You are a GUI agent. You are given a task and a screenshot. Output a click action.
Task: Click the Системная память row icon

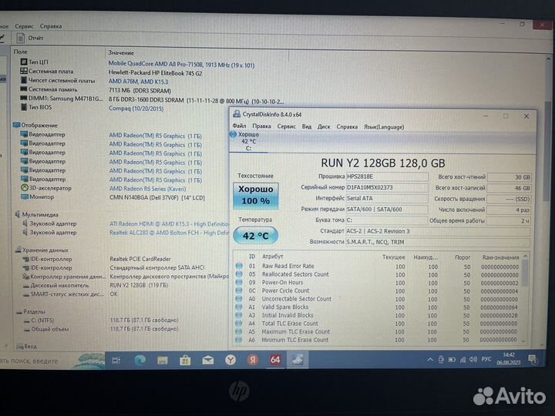pos(24,89)
